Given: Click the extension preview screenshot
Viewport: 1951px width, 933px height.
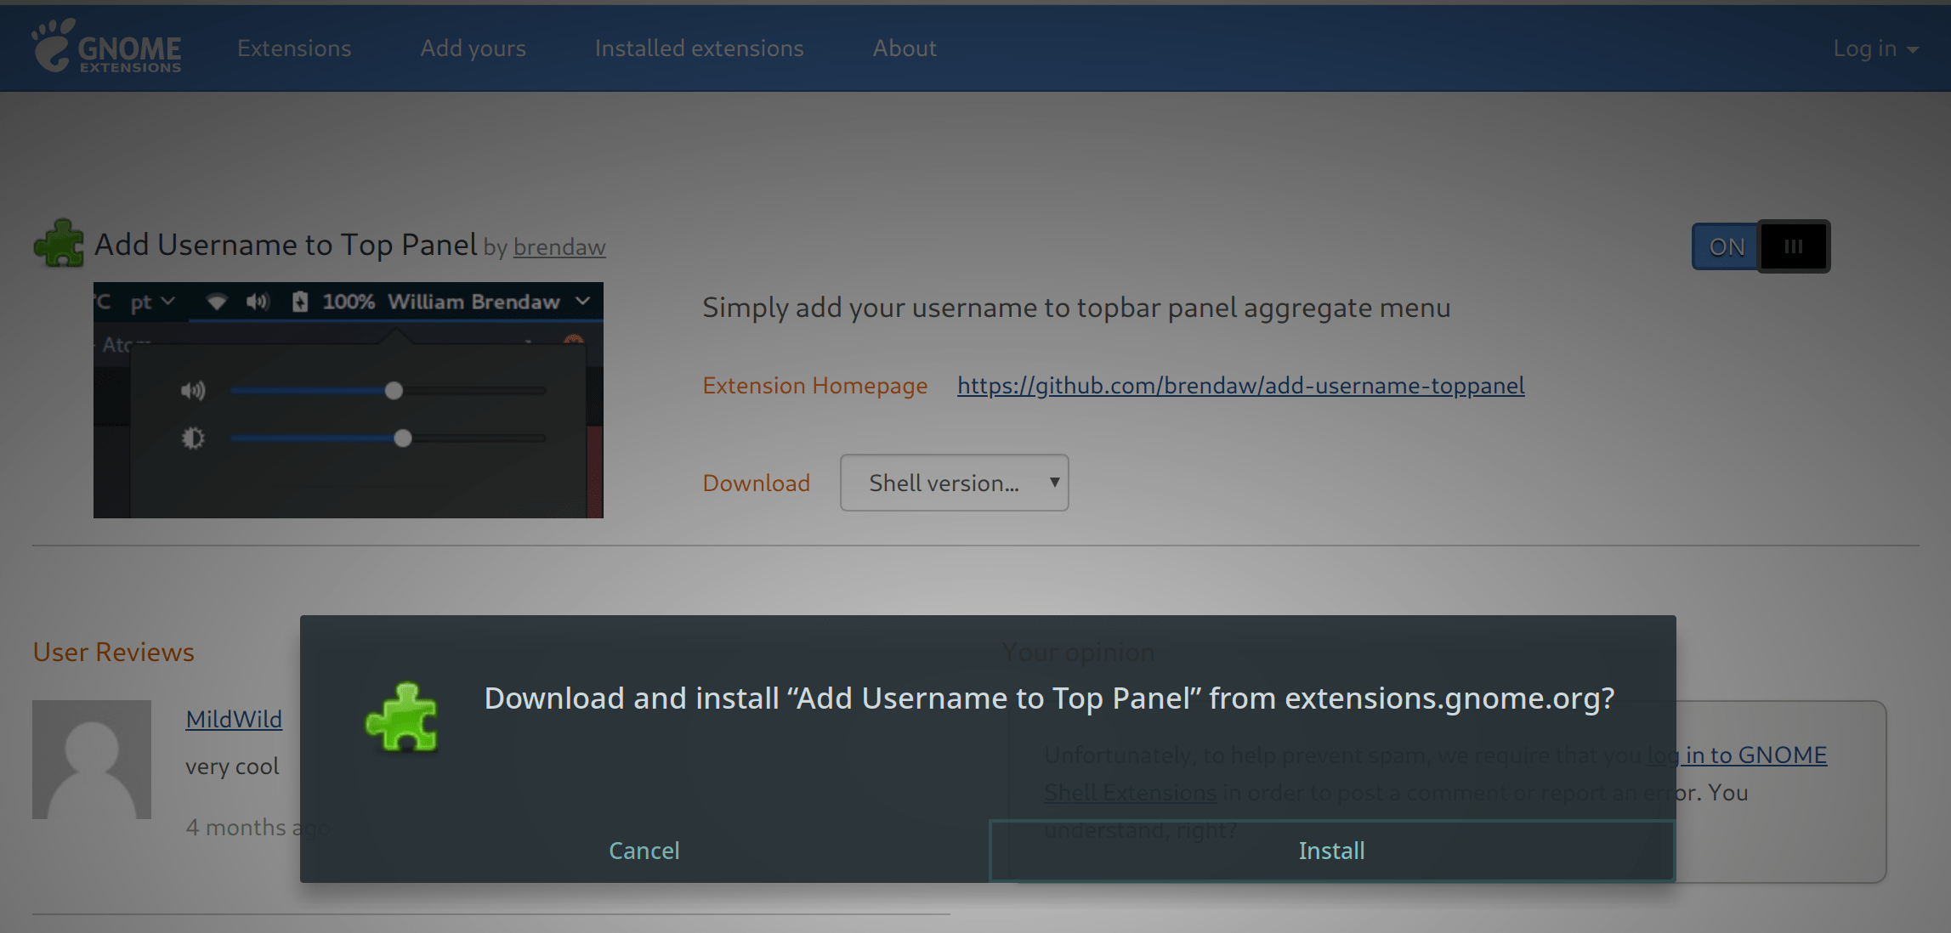Looking at the screenshot, I should click(x=348, y=399).
